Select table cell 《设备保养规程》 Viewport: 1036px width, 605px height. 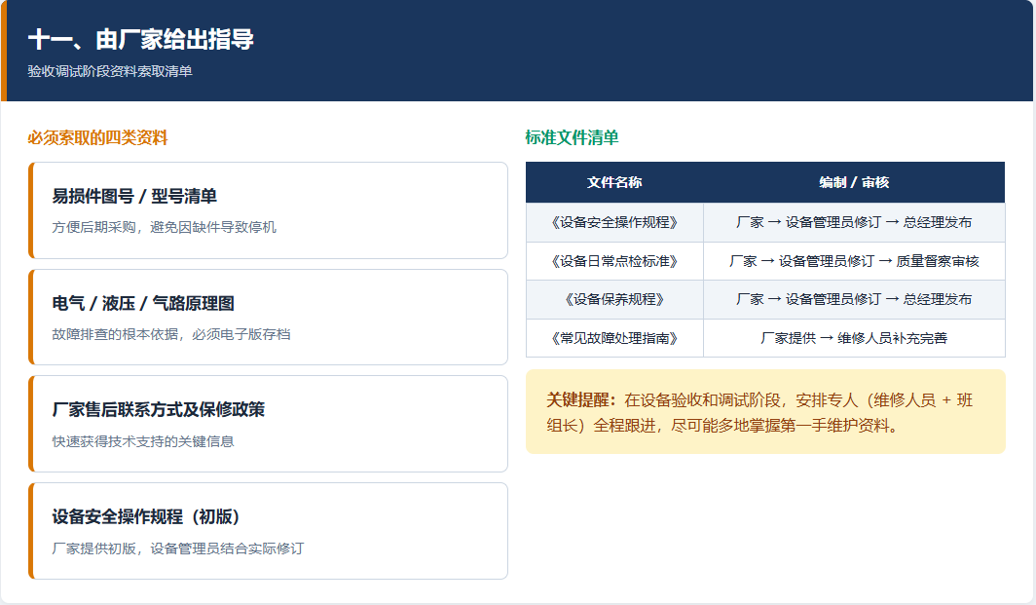pos(614,299)
